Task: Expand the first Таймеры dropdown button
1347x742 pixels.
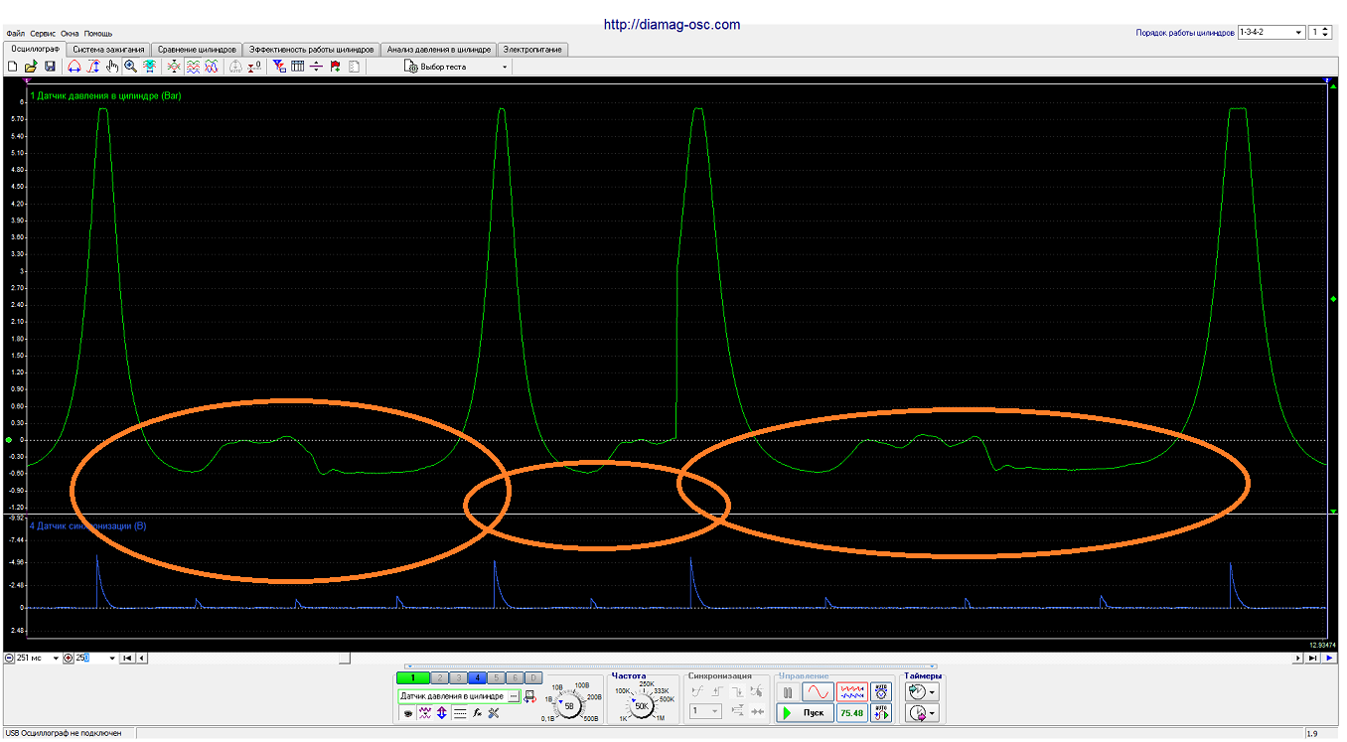Action: (x=922, y=692)
